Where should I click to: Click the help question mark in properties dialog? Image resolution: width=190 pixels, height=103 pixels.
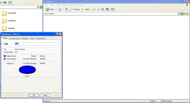[x=57, y=34]
